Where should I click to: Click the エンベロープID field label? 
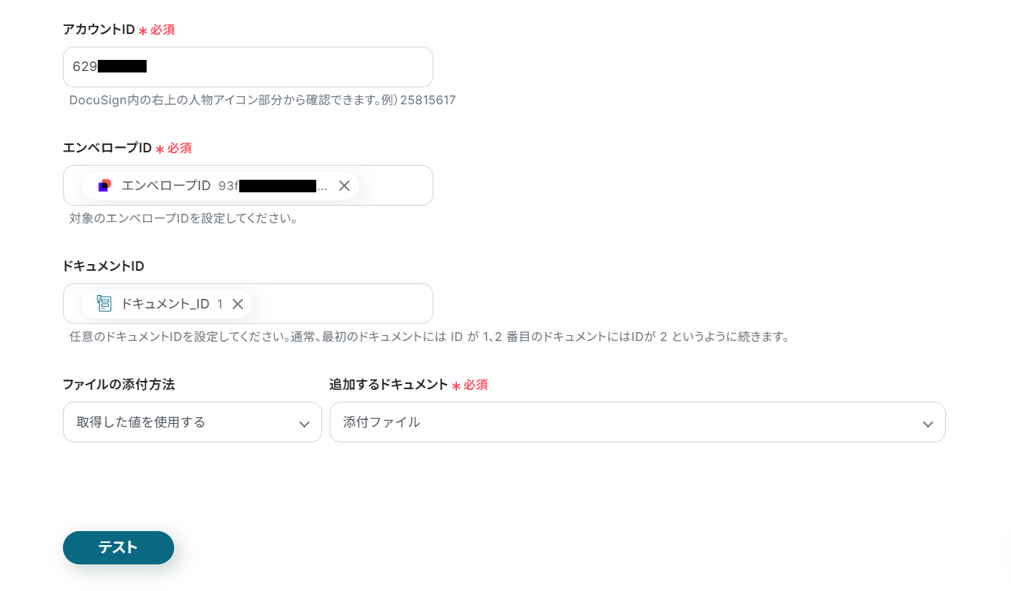pos(107,148)
